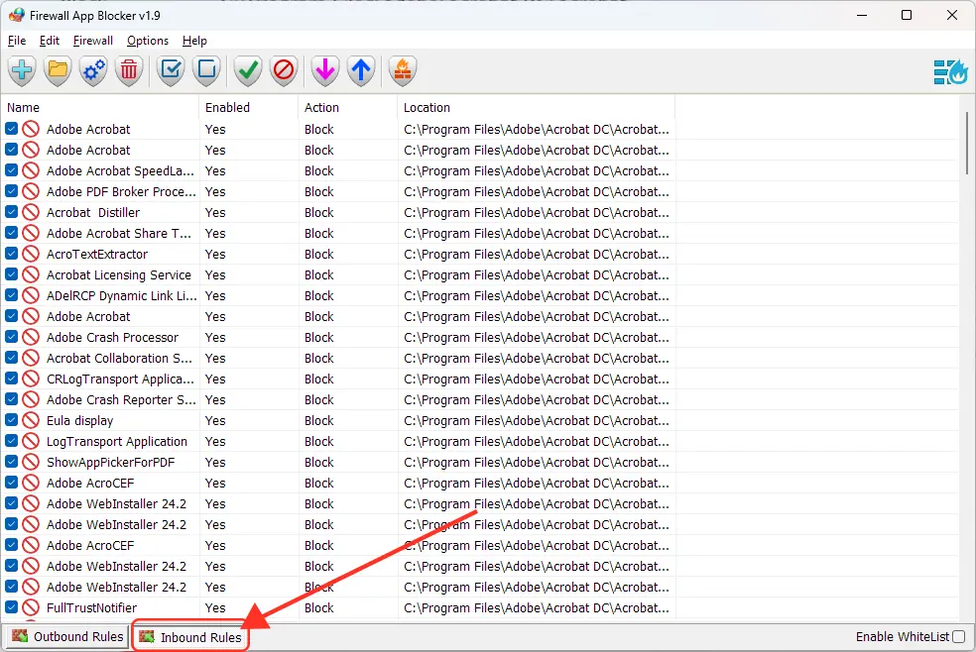The height and width of the screenshot is (652, 976).
Task: Select the Eula display row name
Action: point(79,421)
